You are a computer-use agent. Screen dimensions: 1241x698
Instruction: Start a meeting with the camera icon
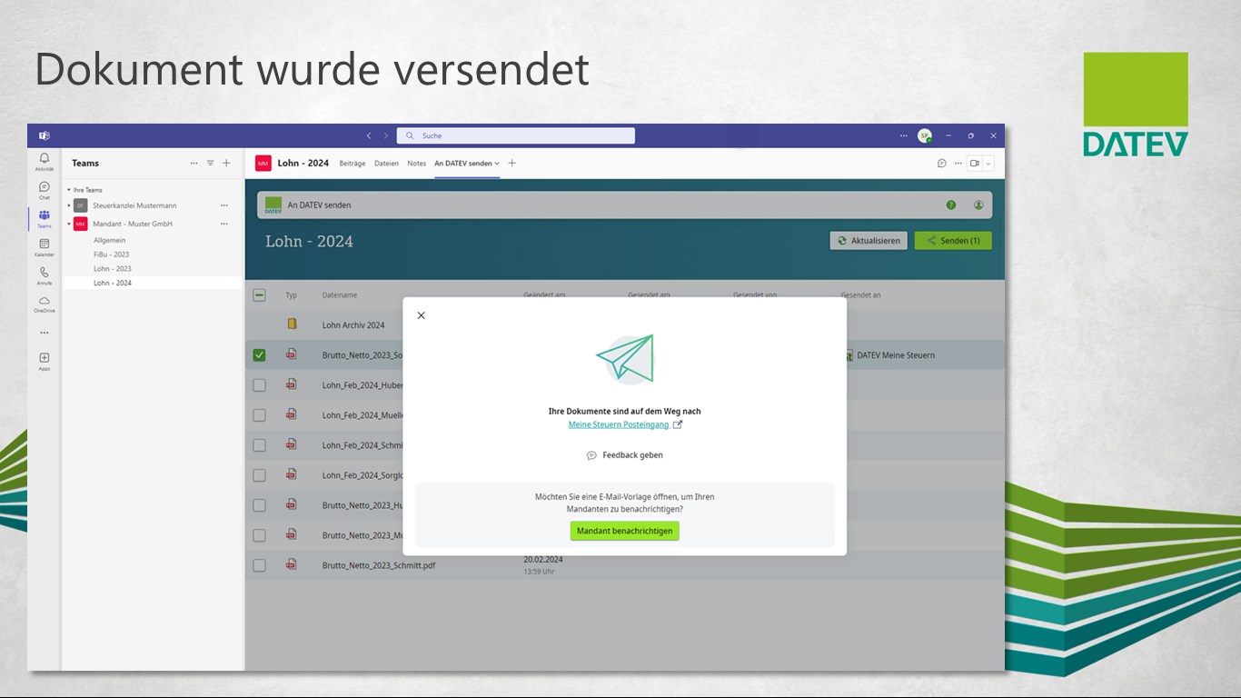pos(974,164)
